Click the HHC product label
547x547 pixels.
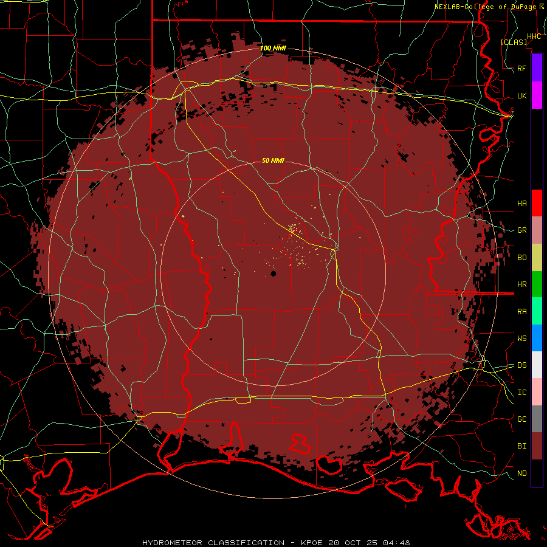coord(534,36)
